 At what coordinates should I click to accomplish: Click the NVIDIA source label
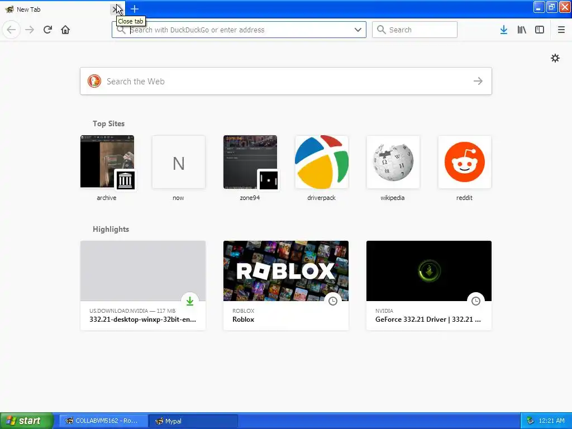[x=384, y=311]
